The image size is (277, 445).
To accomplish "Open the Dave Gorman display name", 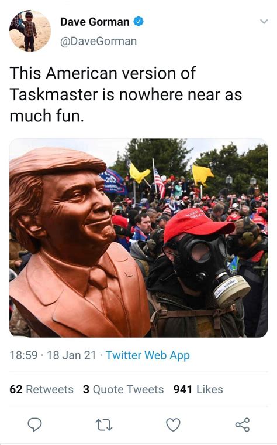I will (x=95, y=22).
